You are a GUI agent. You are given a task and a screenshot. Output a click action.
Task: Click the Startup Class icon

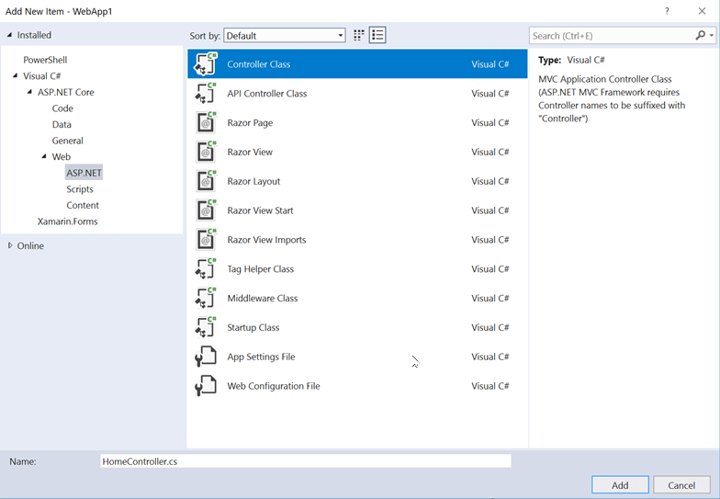pyautogui.click(x=206, y=327)
